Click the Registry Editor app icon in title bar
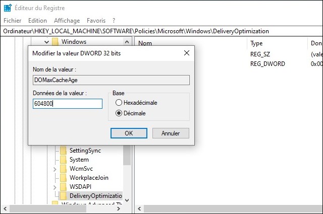The height and width of the screenshot is (214, 323). (8, 8)
